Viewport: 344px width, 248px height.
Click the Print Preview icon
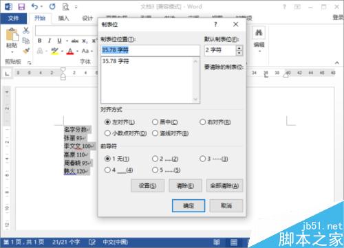[65, 7]
